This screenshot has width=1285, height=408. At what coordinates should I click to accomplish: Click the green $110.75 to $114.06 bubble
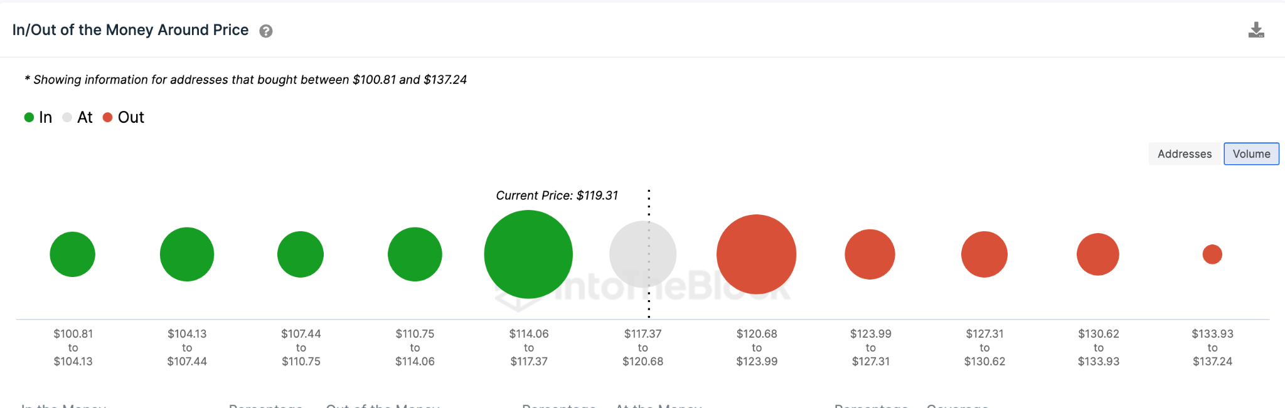[x=415, y=254]
